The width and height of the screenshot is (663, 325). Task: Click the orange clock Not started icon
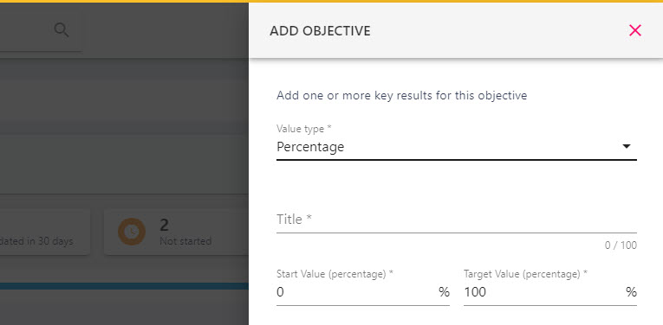132,232
